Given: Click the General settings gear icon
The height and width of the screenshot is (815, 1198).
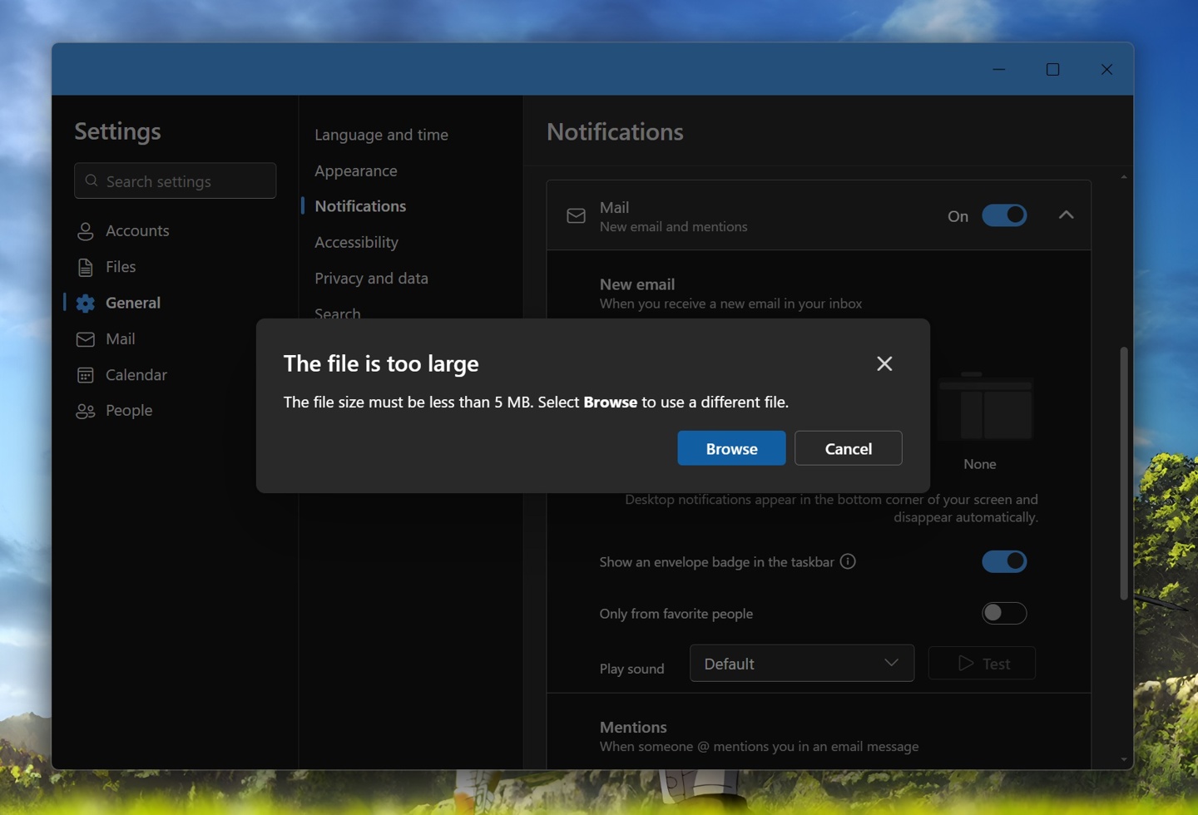Looking at the screenshot, I should pyautogui.click(x=86, y=303).
